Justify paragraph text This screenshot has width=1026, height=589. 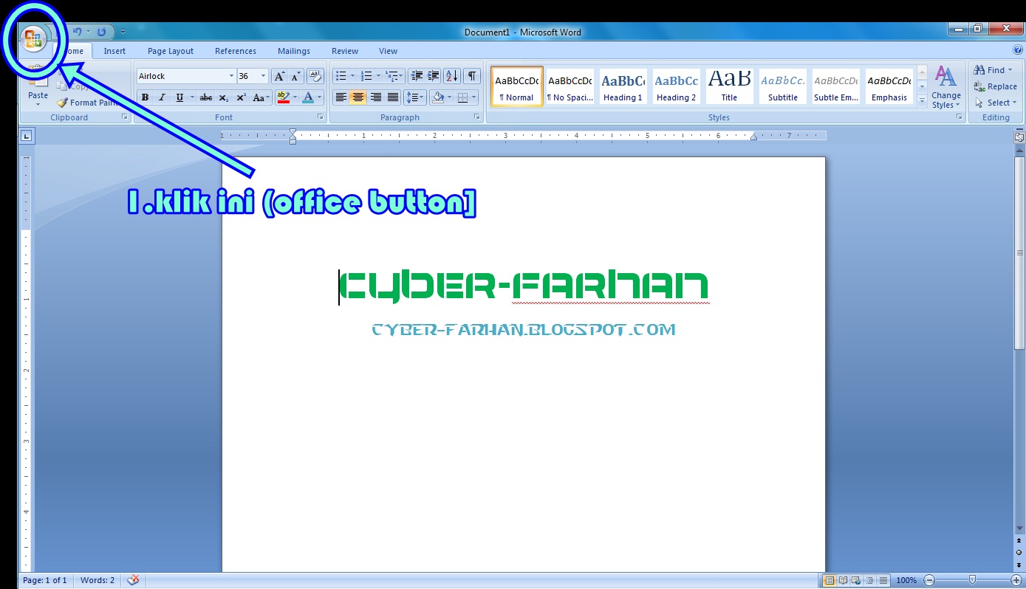(x=393, y=97)
